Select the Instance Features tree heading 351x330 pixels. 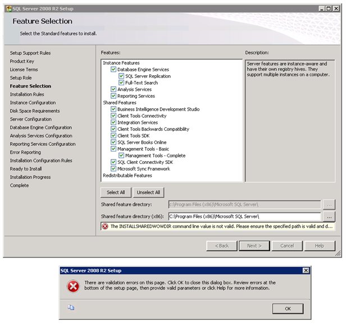click(x=121, y=63)
